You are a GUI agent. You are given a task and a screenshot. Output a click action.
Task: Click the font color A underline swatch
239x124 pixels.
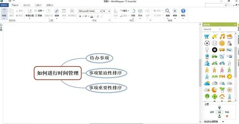(92, 16)
